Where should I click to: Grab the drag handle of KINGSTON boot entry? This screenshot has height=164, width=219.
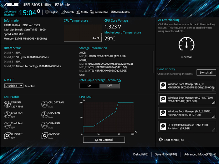click(x=214, y=89)
